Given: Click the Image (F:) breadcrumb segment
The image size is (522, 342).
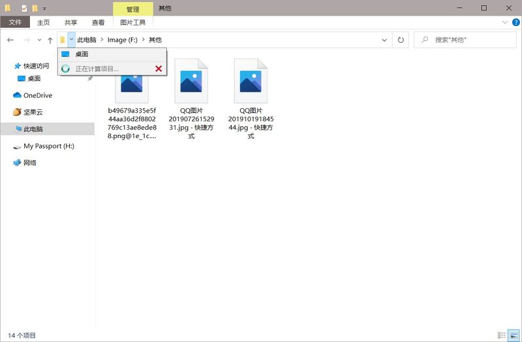Looking at the screenshot, I should pos(122,40).
